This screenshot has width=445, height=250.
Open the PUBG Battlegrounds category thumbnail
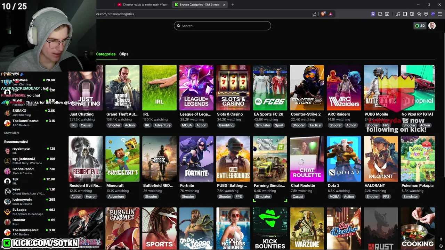233,159
